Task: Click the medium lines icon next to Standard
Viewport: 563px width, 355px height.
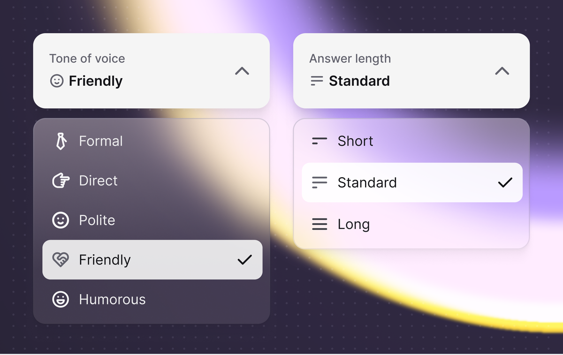Action: click(x=320, y=182)
